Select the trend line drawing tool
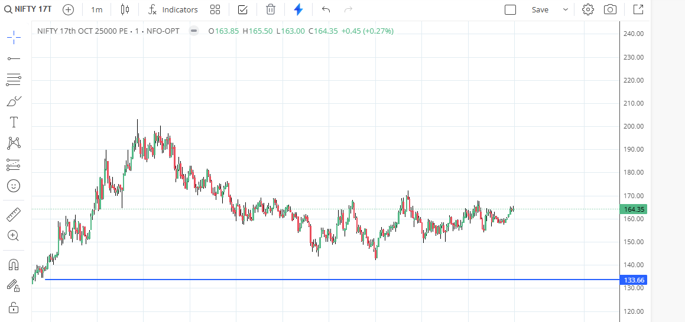This screenshot has width=685, height=322. [x=14, y=58]
